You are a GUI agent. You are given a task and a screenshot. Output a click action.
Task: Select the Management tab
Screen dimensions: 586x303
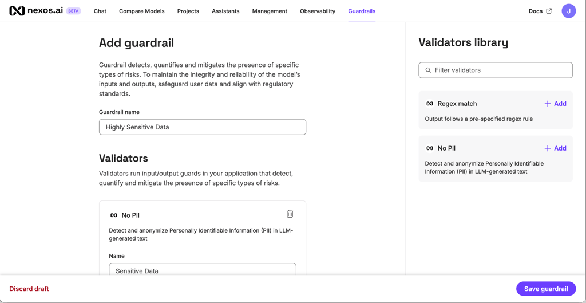click(270, 11)
